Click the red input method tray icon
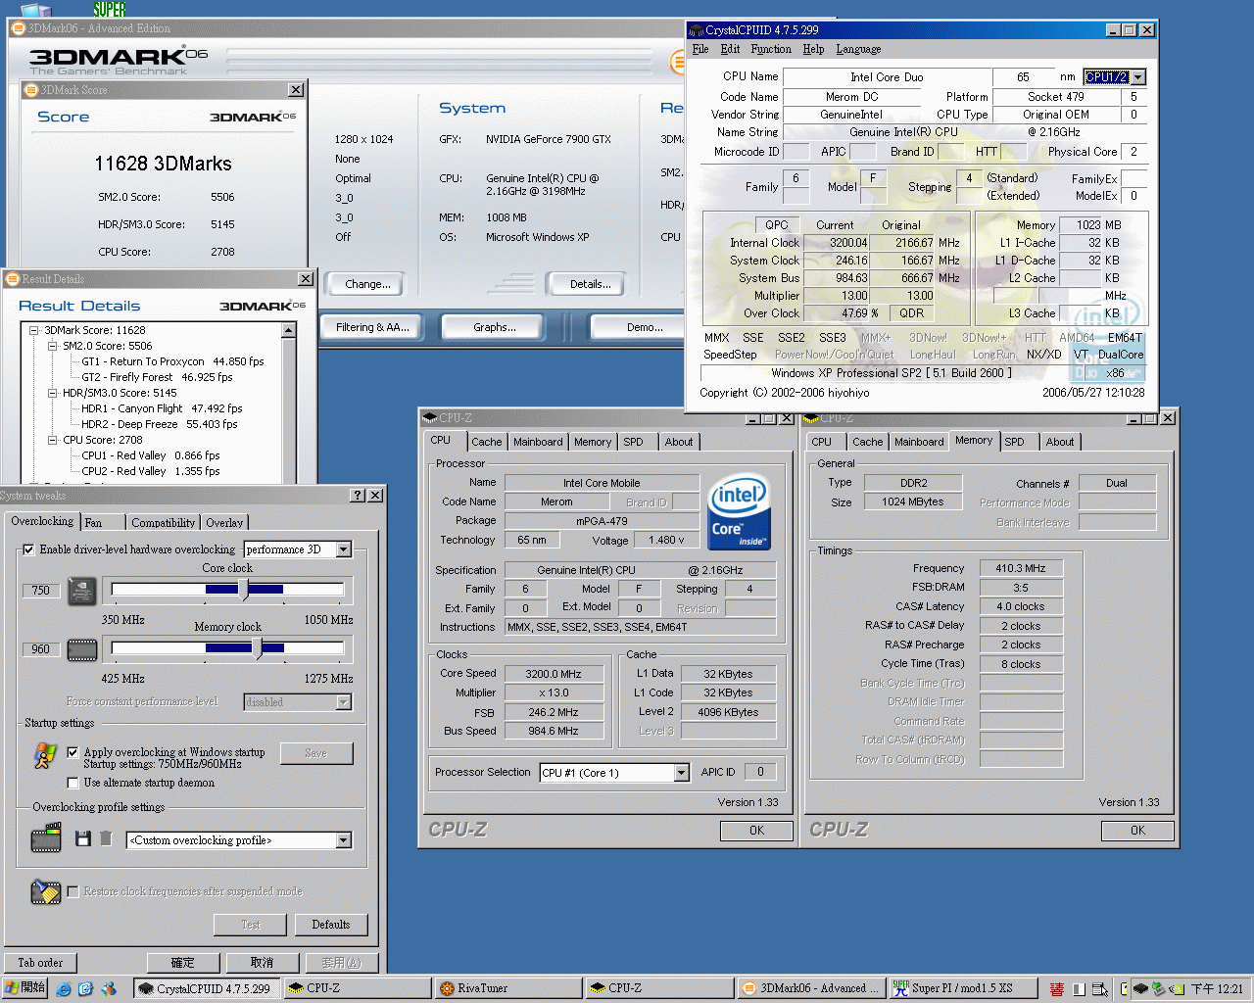 (x=1056, y=989)
